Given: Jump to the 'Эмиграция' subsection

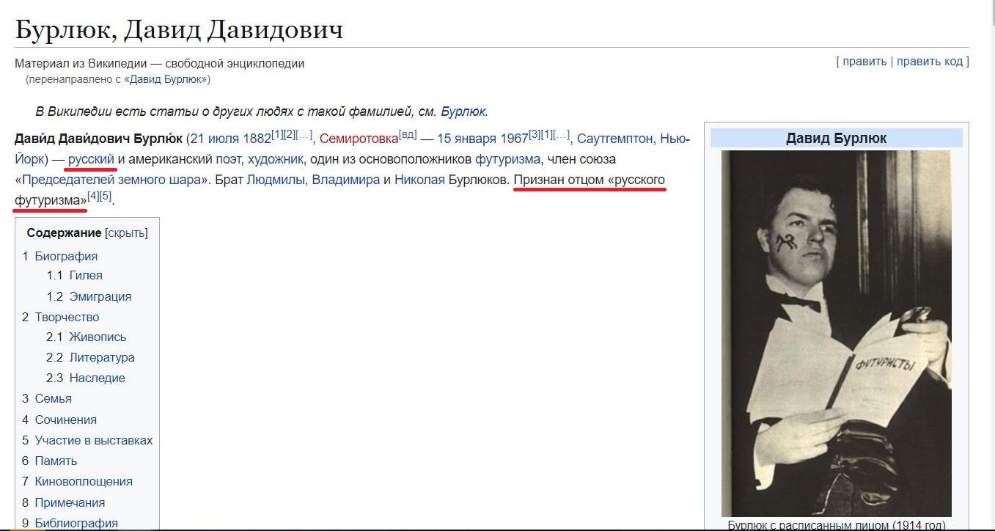Looking at the screenshot, I should (100, 296).
